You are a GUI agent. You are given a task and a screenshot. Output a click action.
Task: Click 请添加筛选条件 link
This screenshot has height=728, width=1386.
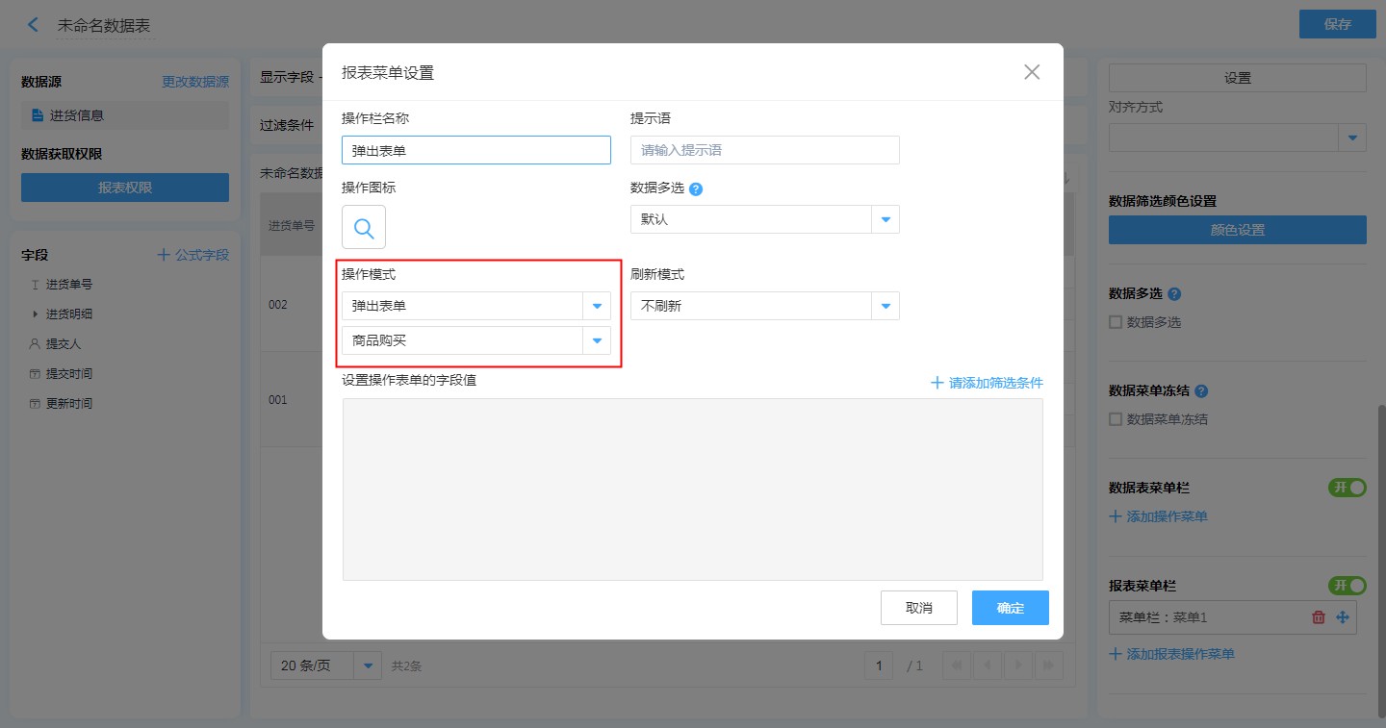click(987, 383)
